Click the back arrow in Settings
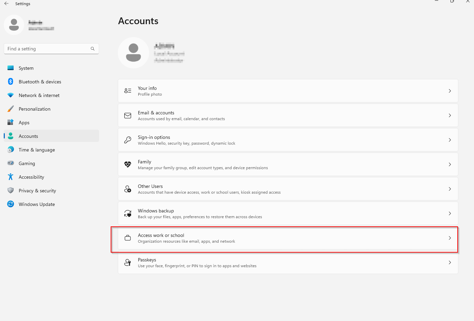This screenshot has height=321, width=474. click(x=6, y=4)
